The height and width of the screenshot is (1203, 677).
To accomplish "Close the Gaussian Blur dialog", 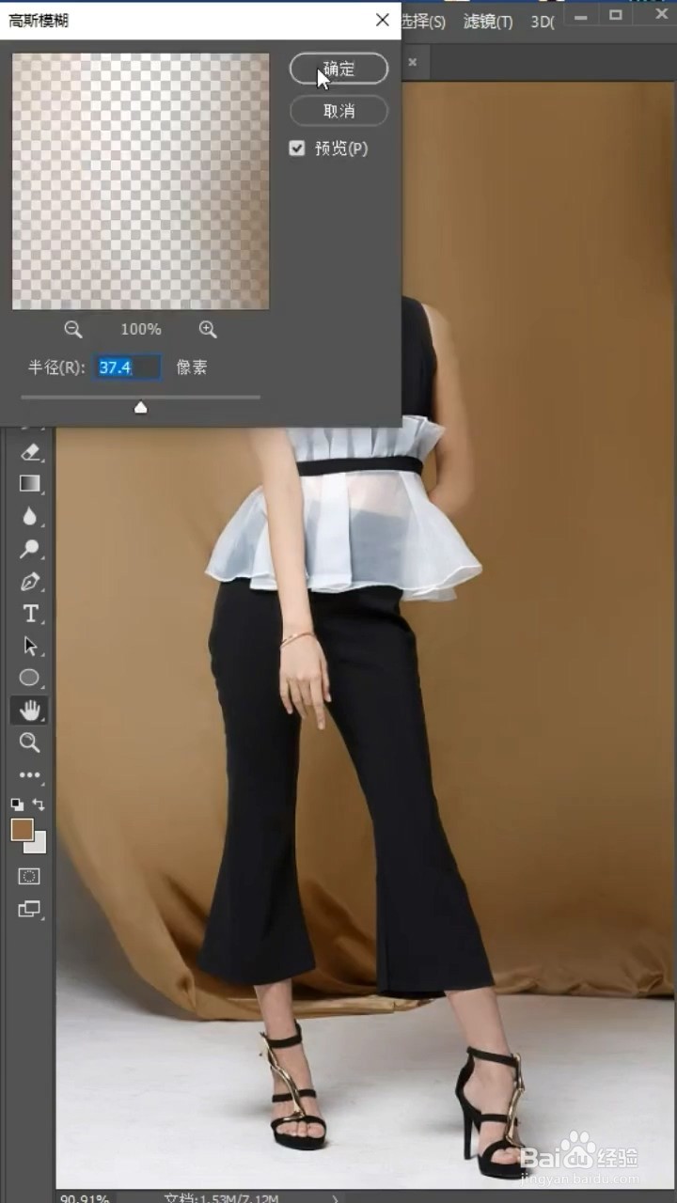I will [x=382, y=20].
